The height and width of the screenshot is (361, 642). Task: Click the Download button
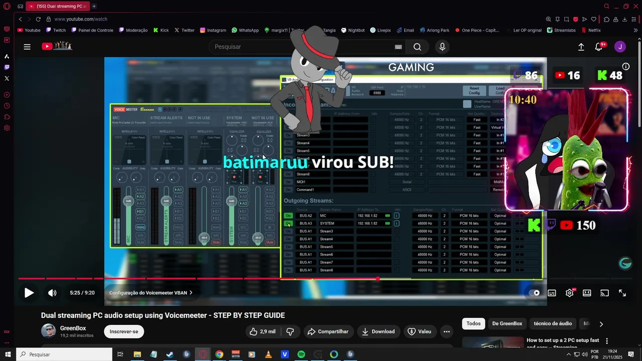[379, 331]
